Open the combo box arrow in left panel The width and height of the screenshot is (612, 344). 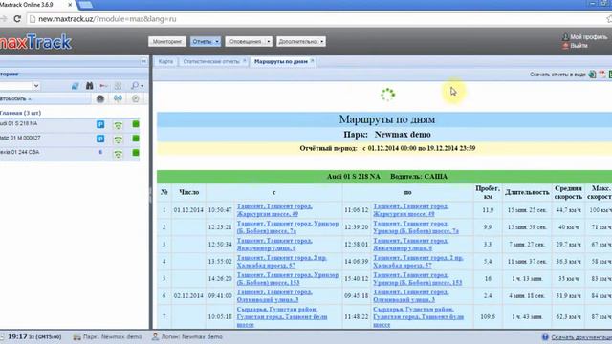pos(36,86)
